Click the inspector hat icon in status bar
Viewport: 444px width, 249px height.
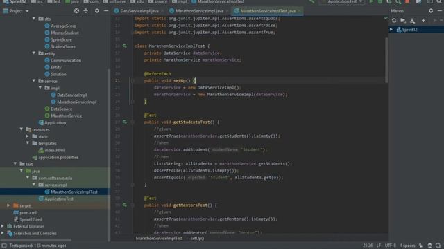tap(430, 246)
